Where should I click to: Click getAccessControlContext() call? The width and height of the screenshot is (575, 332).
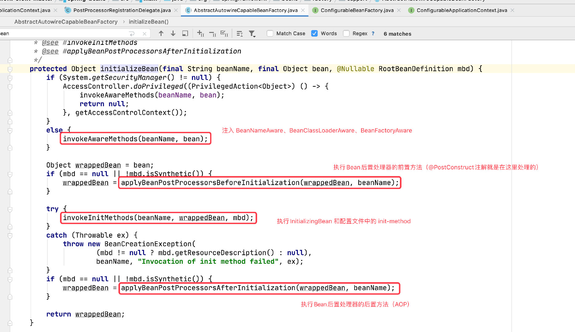click(x=129, y=113)
